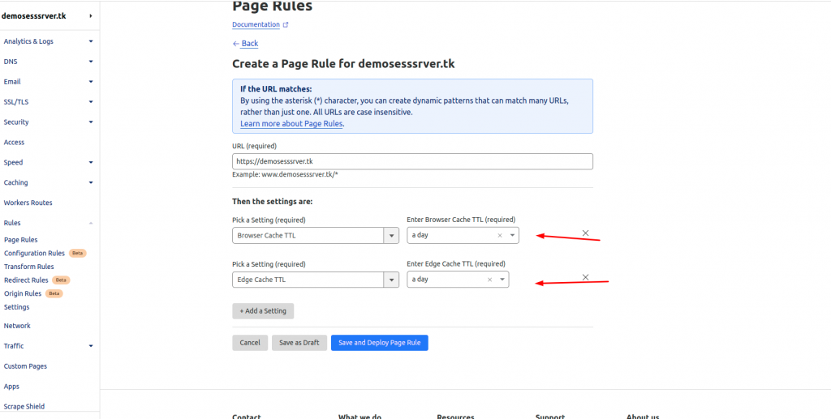Open the domain switcher arrow next to demosesssrver.tk

[x=91, y=16]
